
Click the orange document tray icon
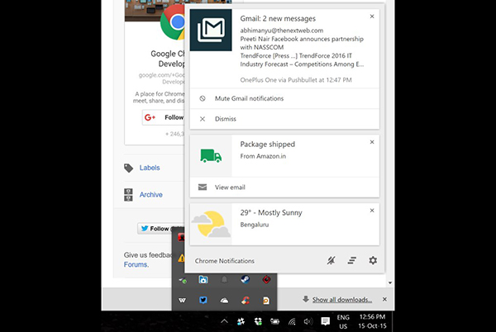[x=266, y=301]
